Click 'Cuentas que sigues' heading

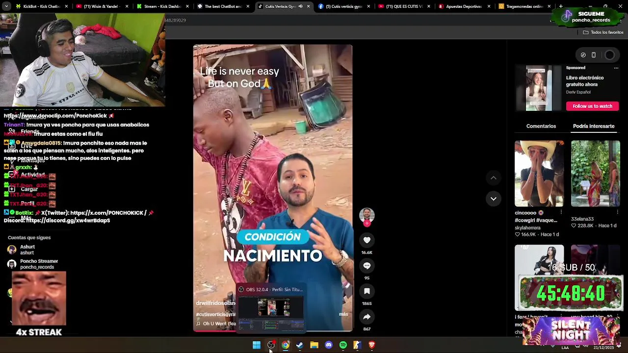point(29,237)
